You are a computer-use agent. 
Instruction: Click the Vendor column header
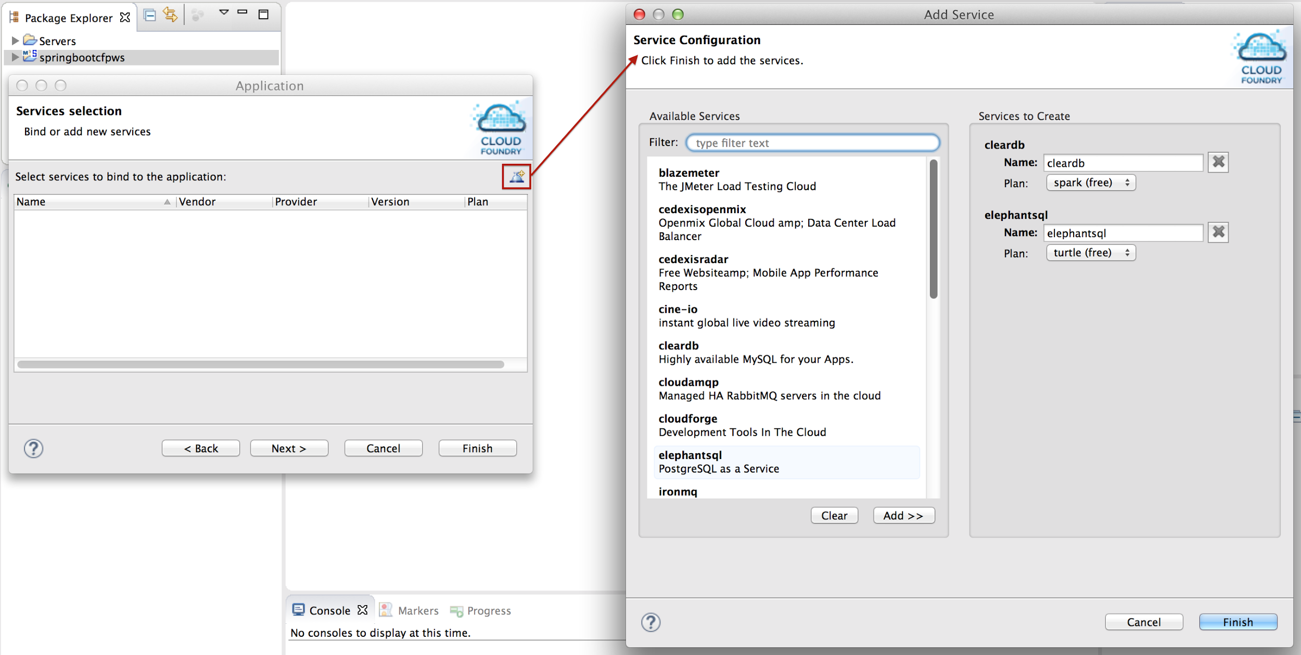(x=224, y=202)
